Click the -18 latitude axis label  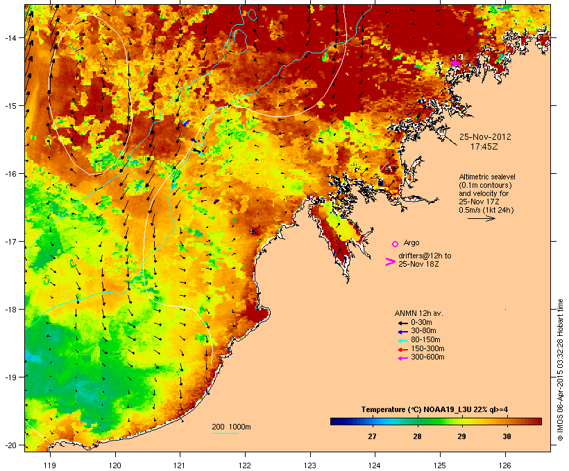10,309
